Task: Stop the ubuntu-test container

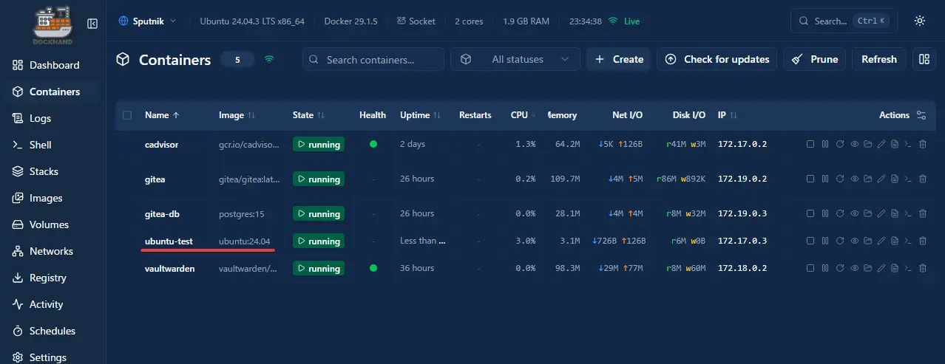Action: coord(810,241)
